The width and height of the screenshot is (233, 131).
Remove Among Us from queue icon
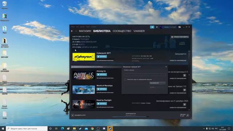pos(185,75)
